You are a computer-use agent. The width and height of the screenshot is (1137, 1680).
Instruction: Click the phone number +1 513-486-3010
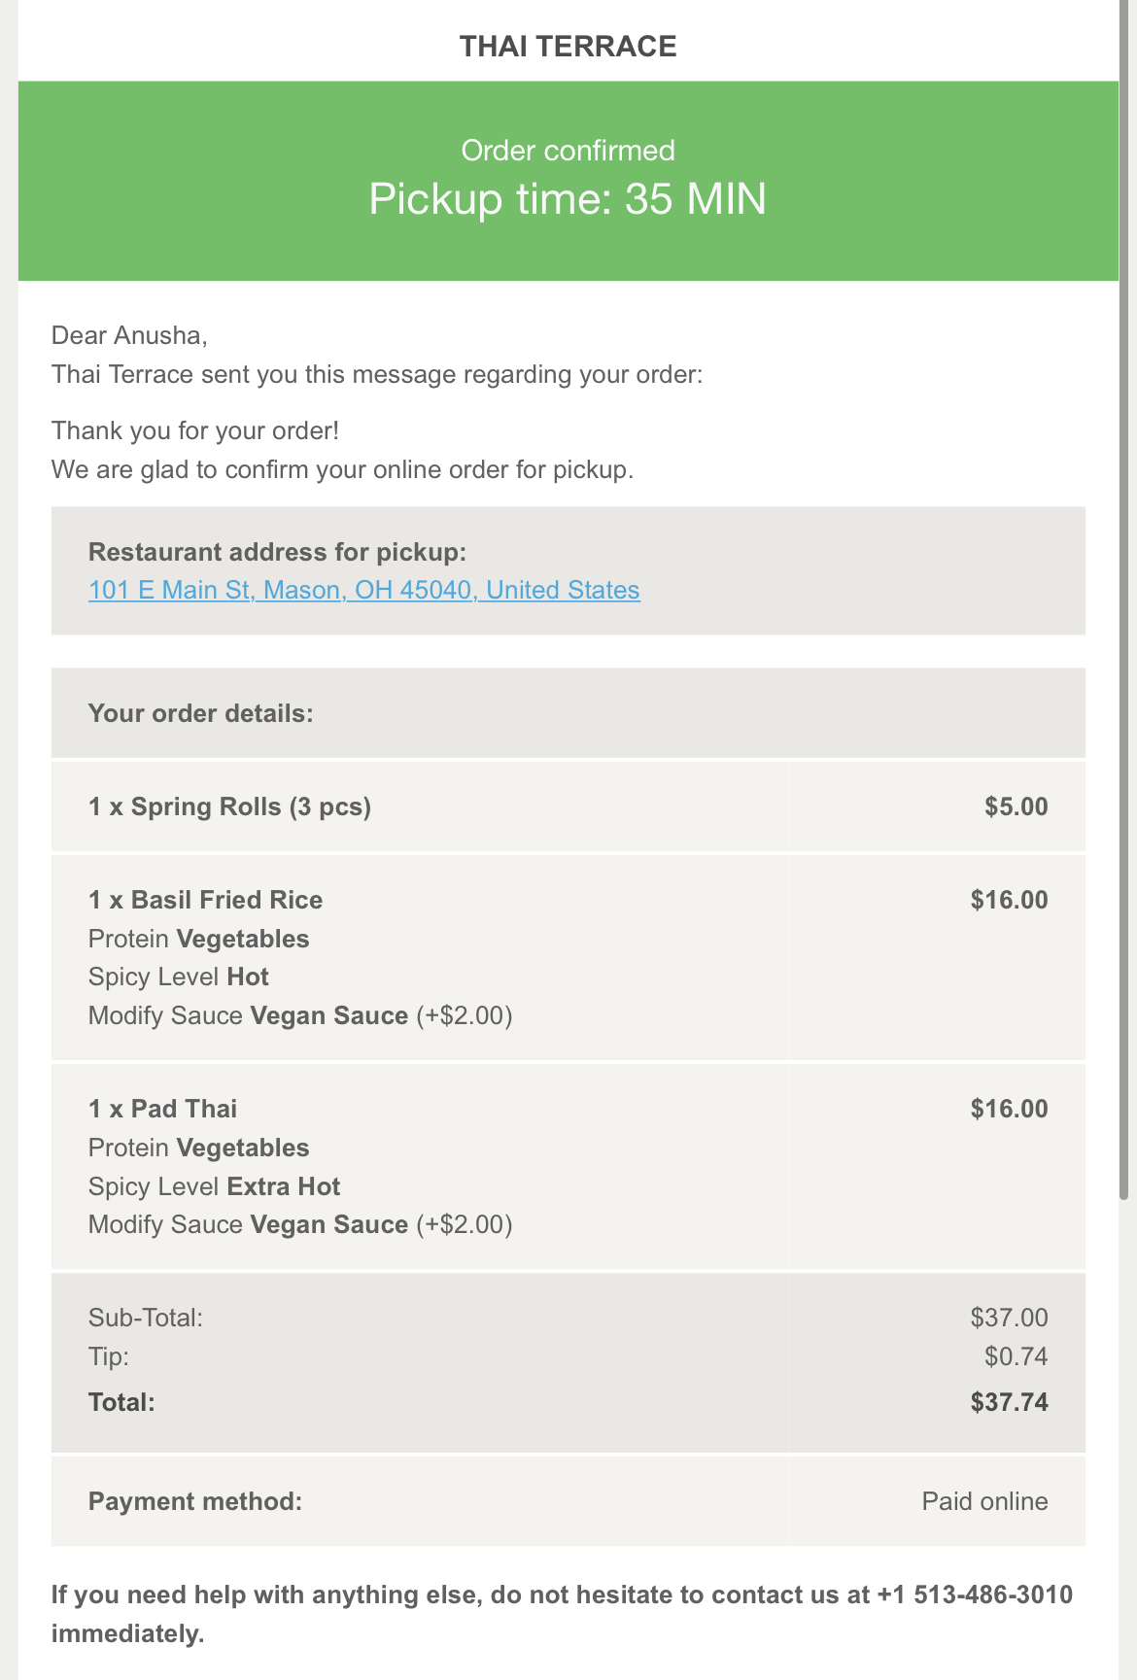click(975, 1594)
